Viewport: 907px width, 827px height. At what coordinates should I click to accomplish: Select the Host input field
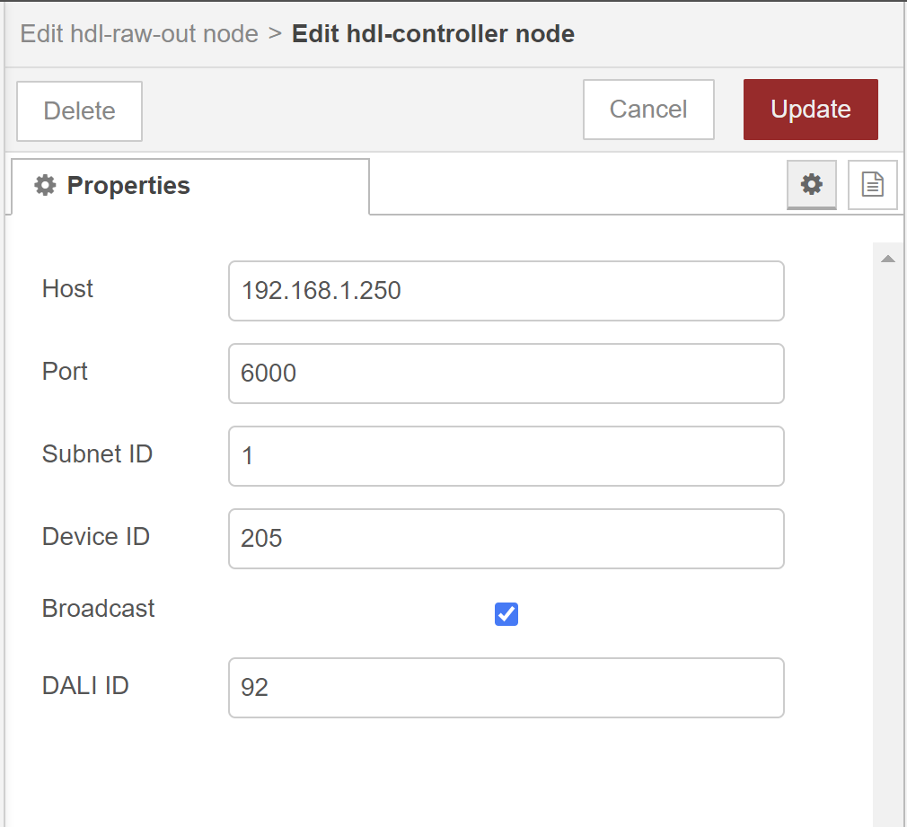506,290
